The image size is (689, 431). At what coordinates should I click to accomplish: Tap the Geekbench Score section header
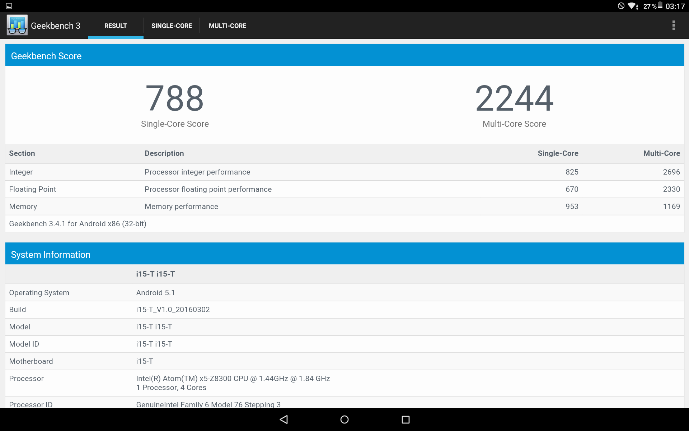point(344,56)
